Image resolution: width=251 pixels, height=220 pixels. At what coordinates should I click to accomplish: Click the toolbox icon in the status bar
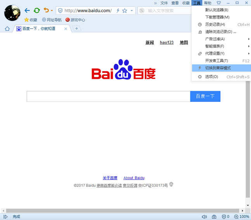[214, 217]
